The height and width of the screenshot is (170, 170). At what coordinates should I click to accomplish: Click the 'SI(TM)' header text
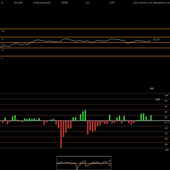(x=65, y=3)
